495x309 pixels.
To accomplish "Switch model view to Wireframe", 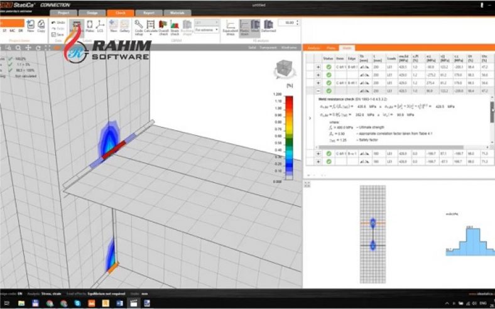I will tap(289, 48).
